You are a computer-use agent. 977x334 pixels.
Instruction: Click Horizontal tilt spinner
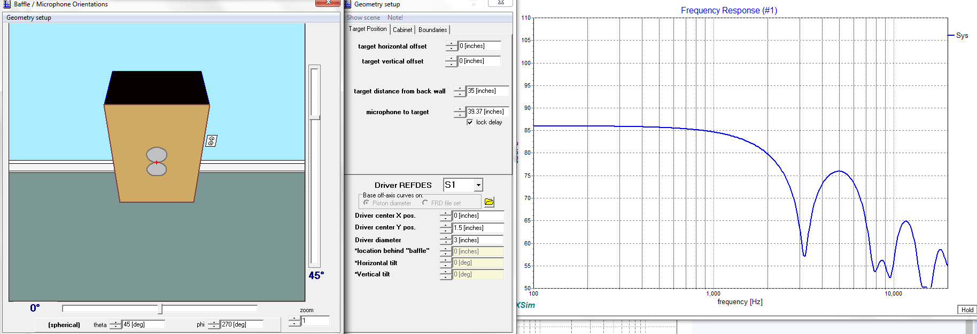click(446, 263)
